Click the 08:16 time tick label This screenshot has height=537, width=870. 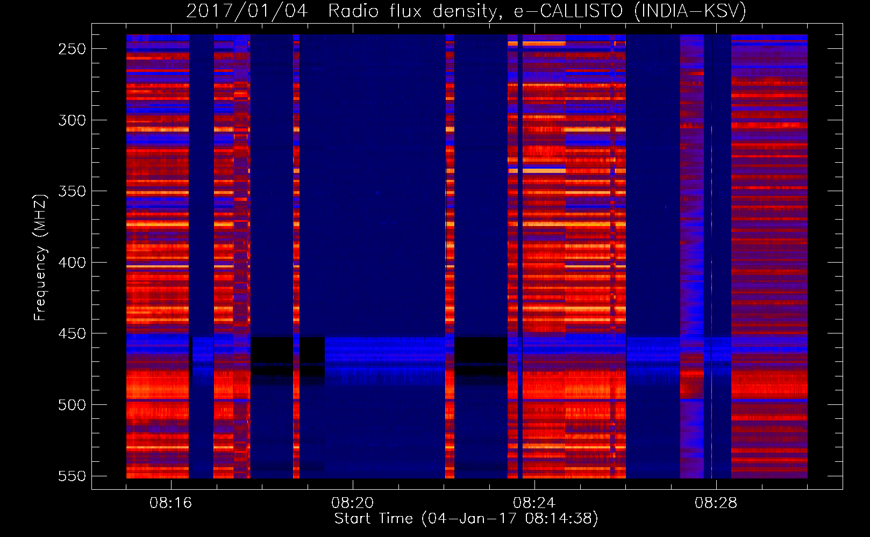pos(171,503)
